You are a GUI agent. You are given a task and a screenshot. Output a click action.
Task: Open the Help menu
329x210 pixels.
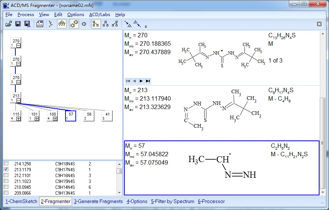point(120,15)
